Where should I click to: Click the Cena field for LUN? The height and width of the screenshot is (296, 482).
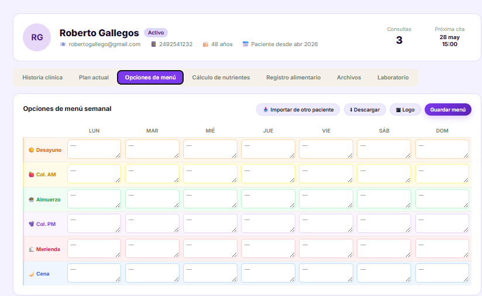click(x=94, y=273)
